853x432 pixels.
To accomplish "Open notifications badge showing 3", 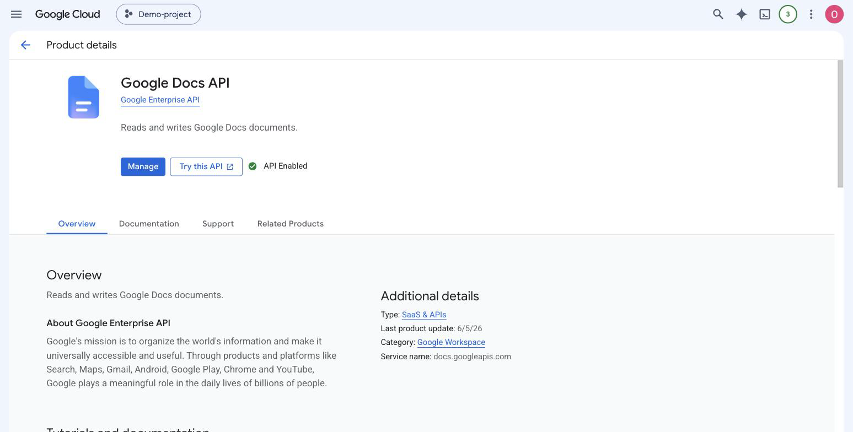I will click(x=788, y=14).
